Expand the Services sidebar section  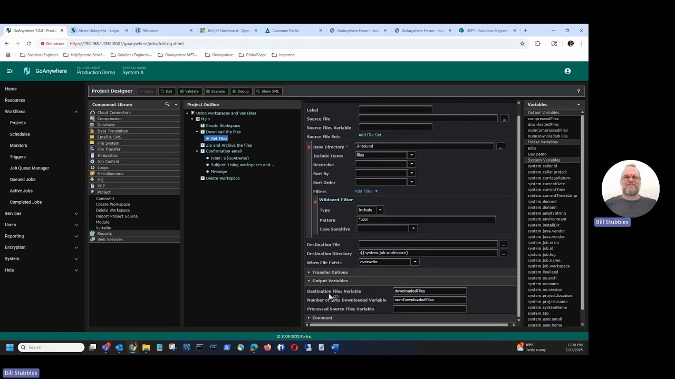(x=76, y=213)
